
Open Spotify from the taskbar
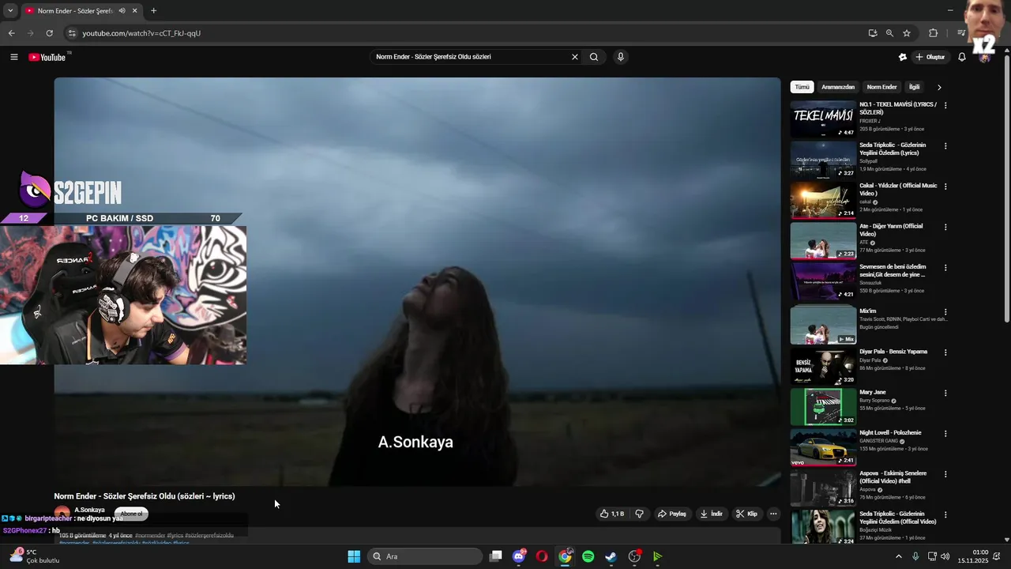pyautogui.click(x=588, y=556)
